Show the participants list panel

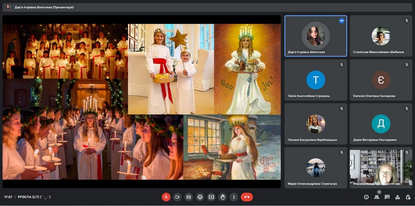376,197
